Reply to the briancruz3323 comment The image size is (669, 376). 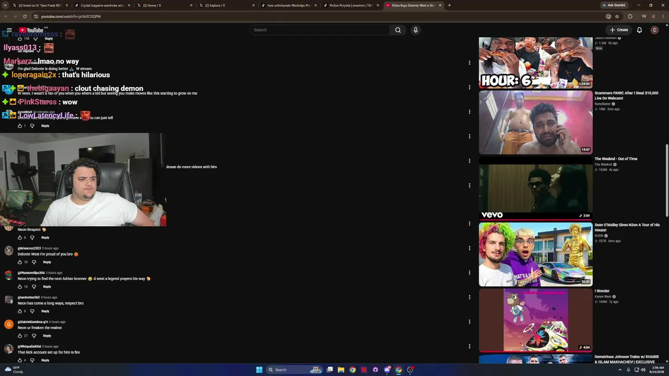click(47, 262)
